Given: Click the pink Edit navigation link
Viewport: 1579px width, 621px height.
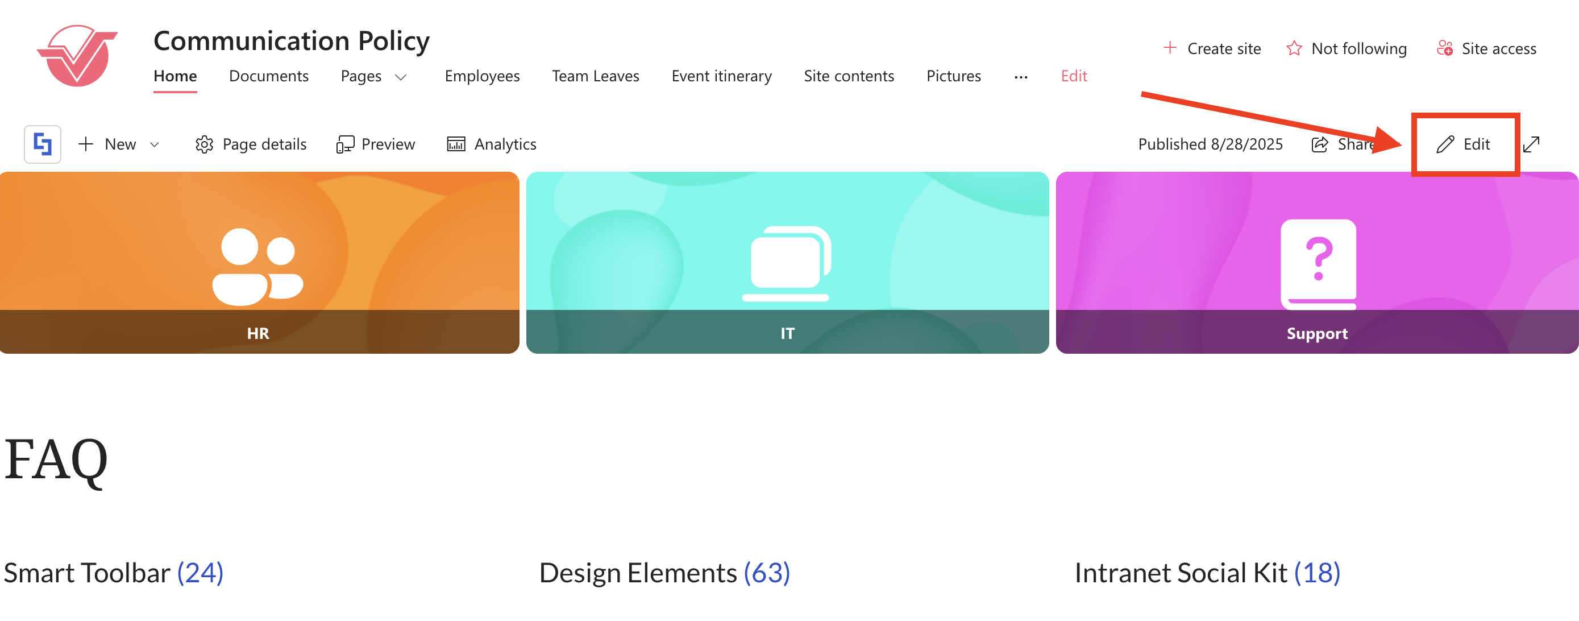Looking at the screenshot, I should coord(1074,76).
